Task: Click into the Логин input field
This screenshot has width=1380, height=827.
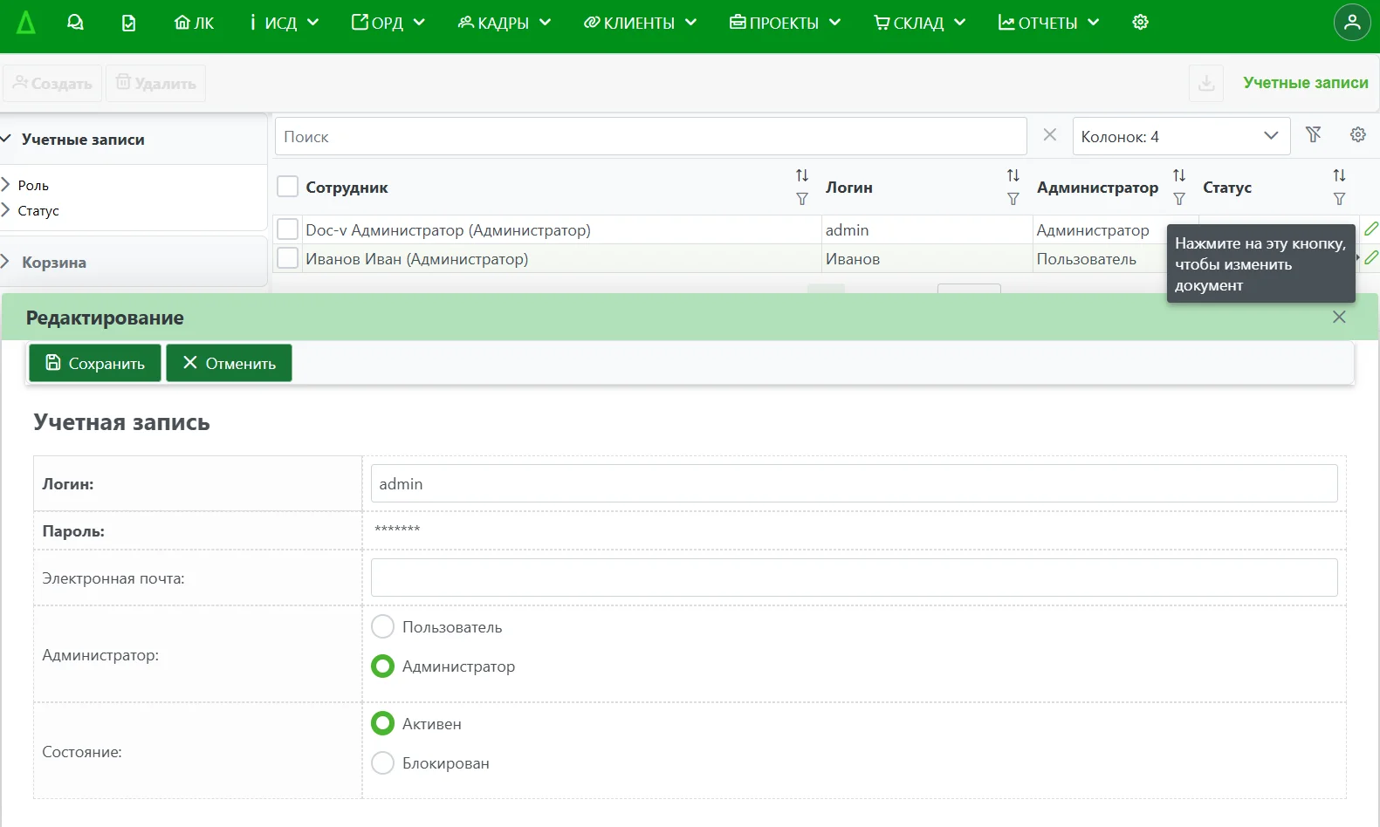Action: (854, 483)
